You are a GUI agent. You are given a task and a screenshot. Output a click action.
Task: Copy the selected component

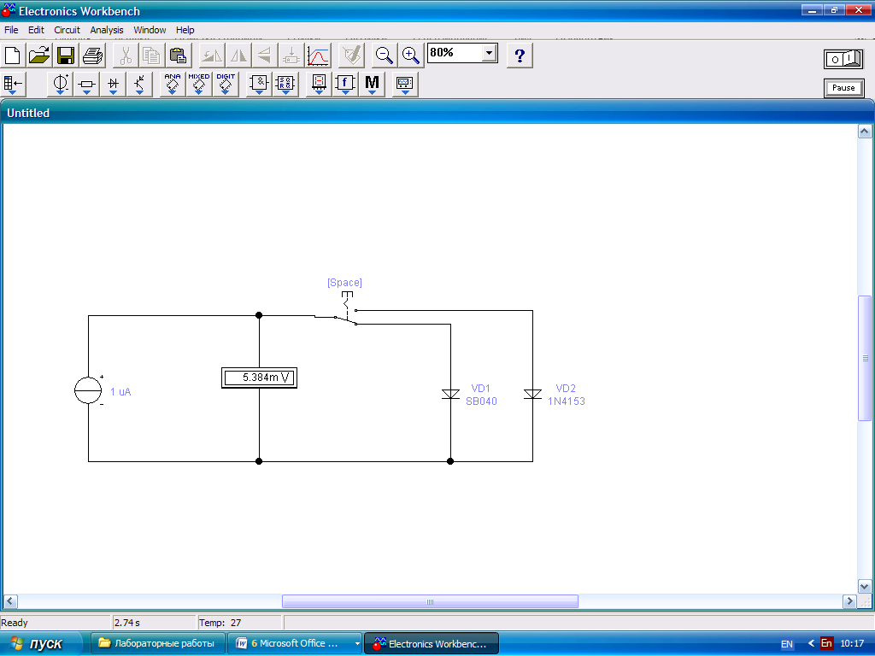click(151, 56)
